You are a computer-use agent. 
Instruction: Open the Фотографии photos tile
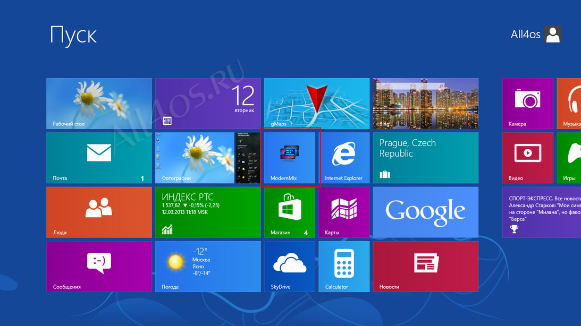coord(208,158)
